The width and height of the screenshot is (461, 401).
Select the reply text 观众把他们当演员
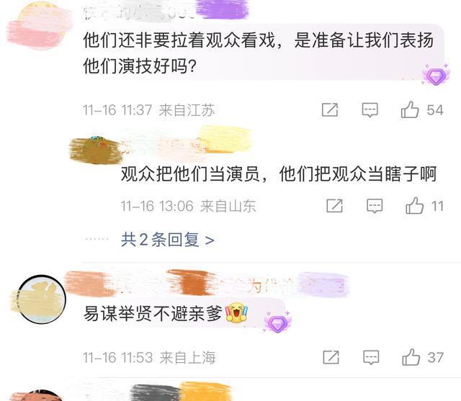coord(190,174)
